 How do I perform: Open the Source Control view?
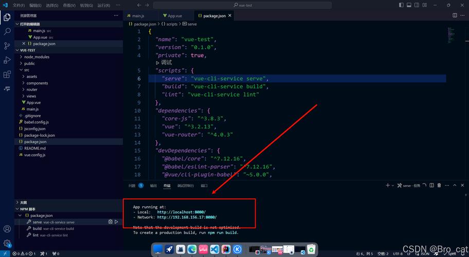click(x=7, y=46)
